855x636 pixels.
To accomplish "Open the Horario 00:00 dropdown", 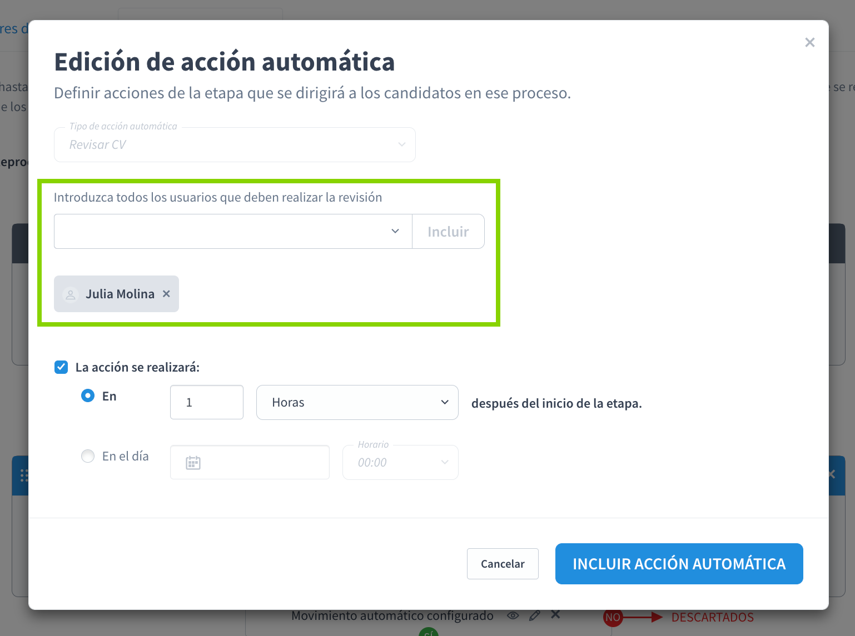I will pos(444,462).
